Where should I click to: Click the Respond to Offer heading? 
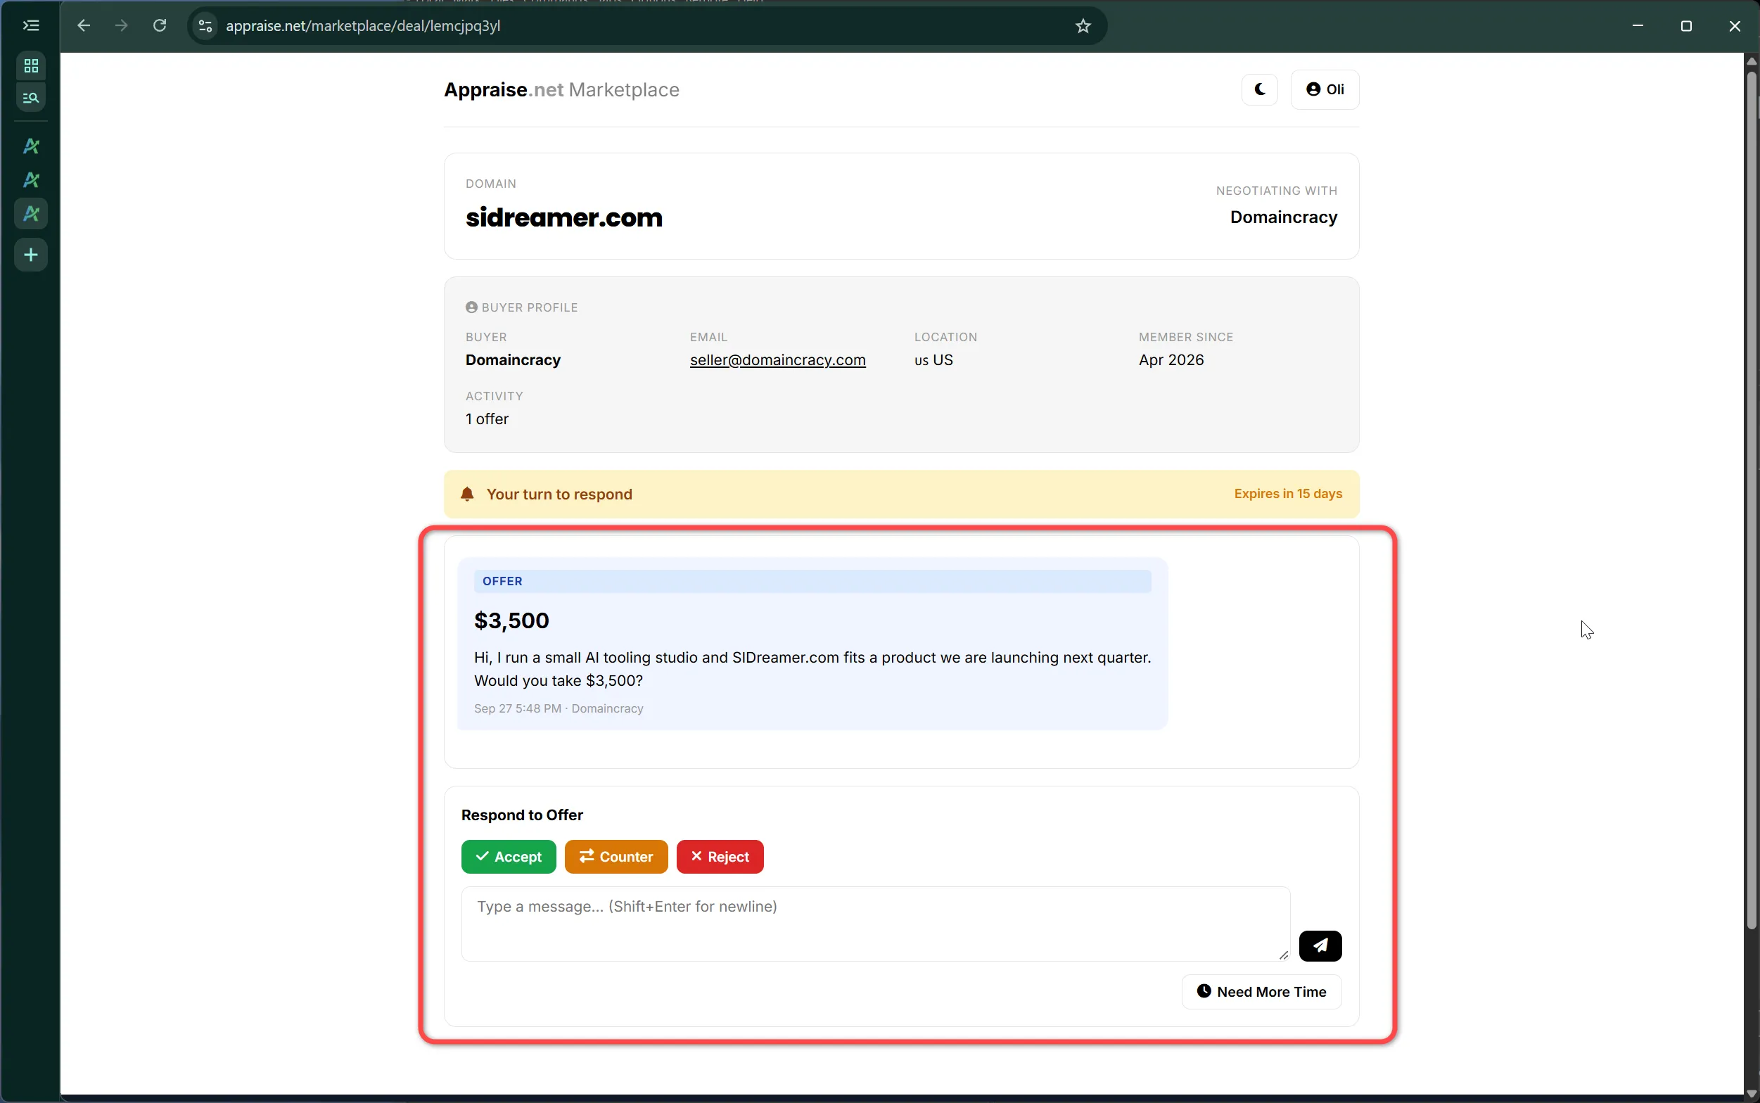coord(522,815)
